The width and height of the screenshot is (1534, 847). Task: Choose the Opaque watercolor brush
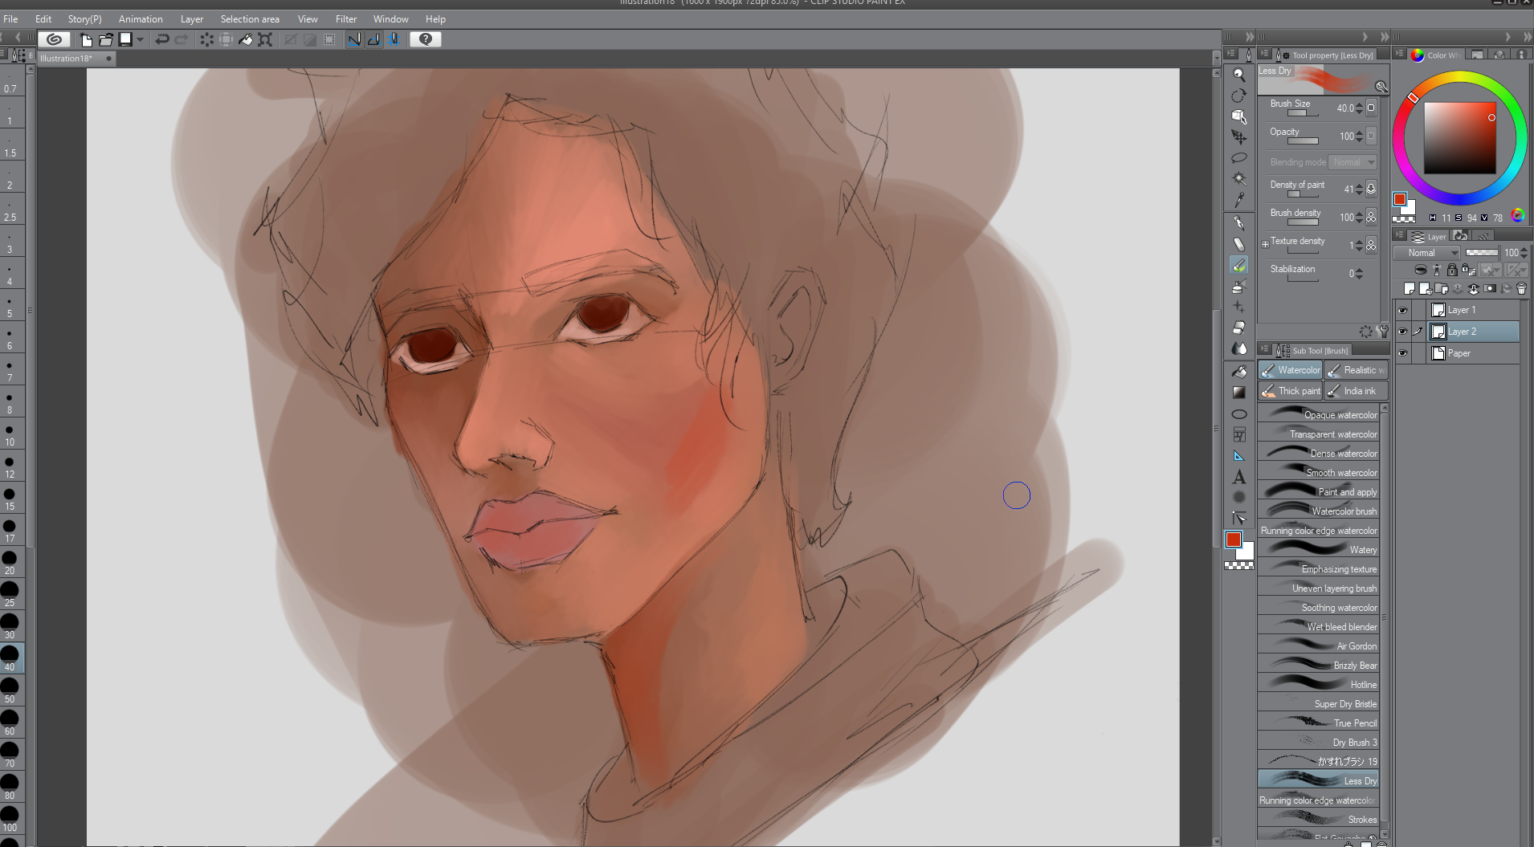coord(1318,414)
